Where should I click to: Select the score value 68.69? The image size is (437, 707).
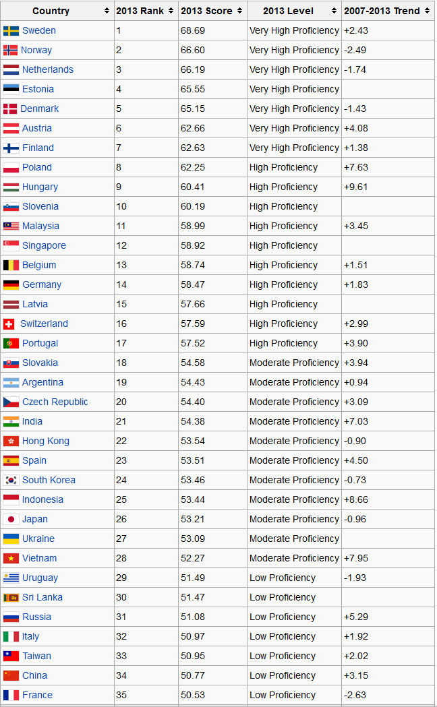(193, 30)
